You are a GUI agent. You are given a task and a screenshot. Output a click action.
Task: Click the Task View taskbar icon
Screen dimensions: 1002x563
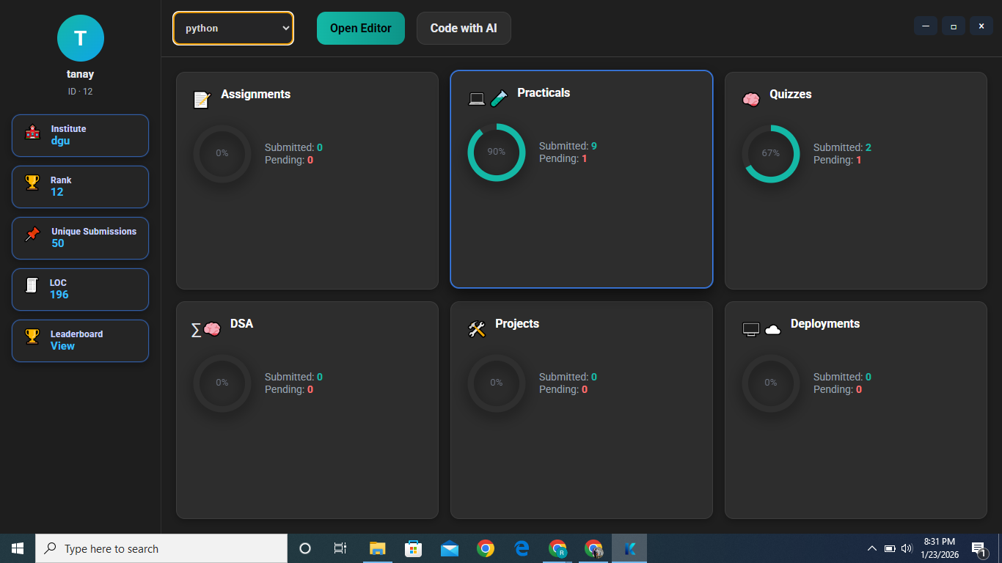point(340,548)
